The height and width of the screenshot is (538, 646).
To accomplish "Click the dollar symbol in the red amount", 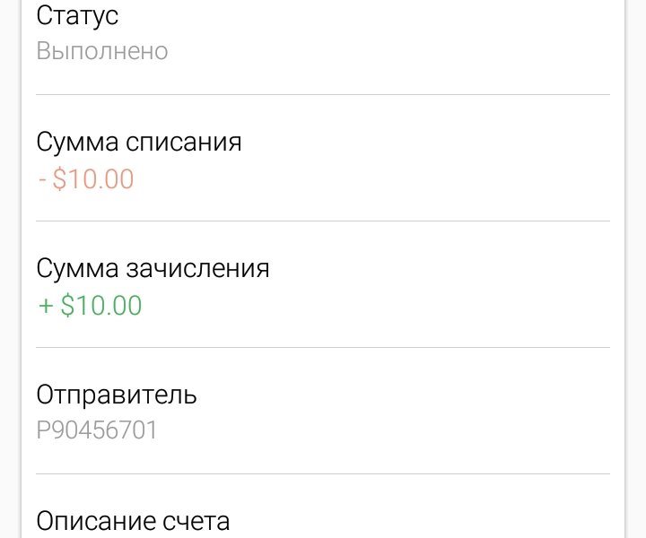I will coord(59,179).
